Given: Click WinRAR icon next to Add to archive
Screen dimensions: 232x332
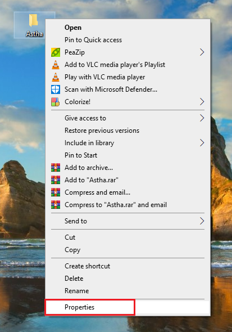Looking at the screenshot, I should point(56,168).
